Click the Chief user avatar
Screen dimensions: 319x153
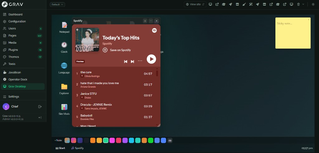[x=6, y=106]
